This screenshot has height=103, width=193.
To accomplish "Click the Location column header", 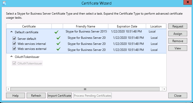I will (156, 26).
